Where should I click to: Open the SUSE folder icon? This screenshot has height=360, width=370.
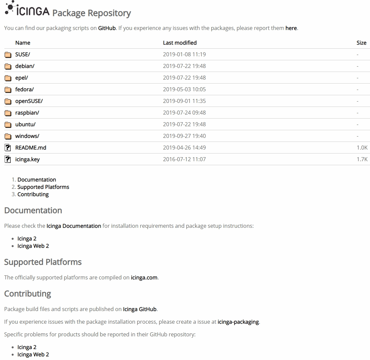[8, 54]
